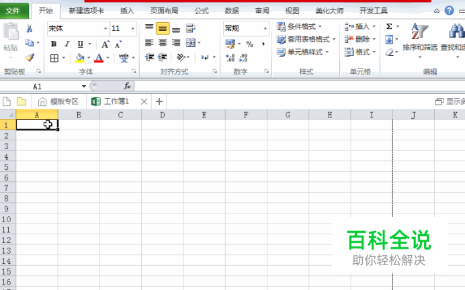Viewport: 465px width, 290px height.
Task: Switch to 公式 ribbon tab
Action: [202, 11]
